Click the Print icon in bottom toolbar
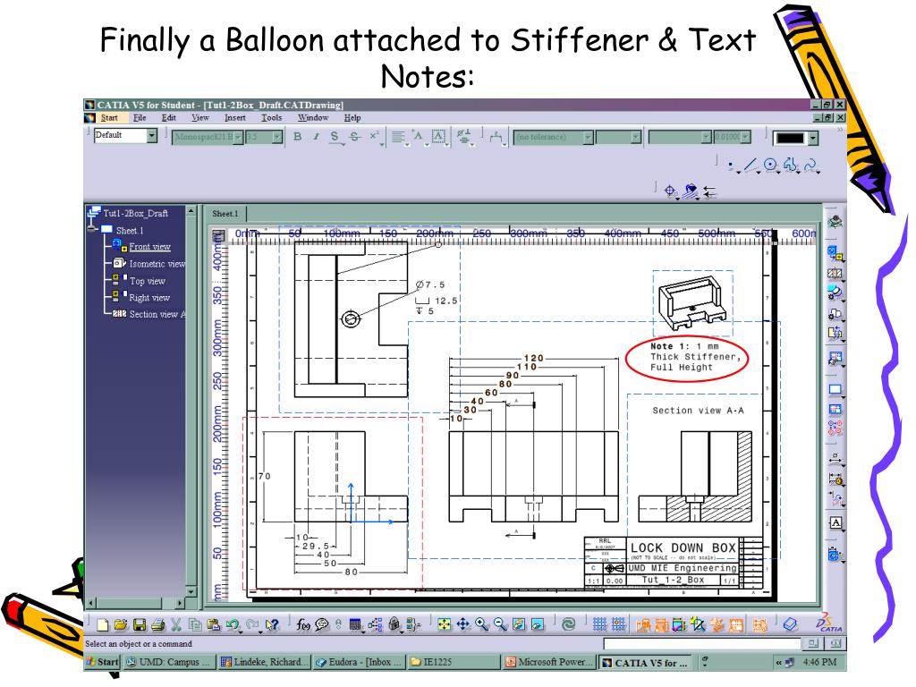The image size is (916, 687). (x=157, y=624)
